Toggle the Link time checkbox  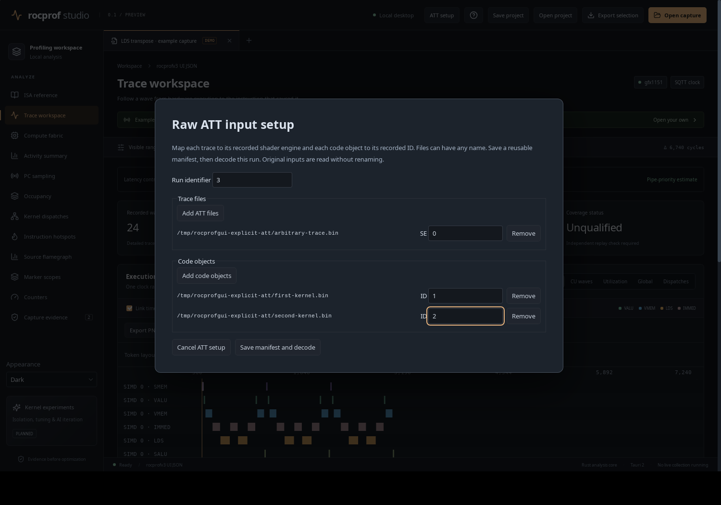(x=129, y=308)
